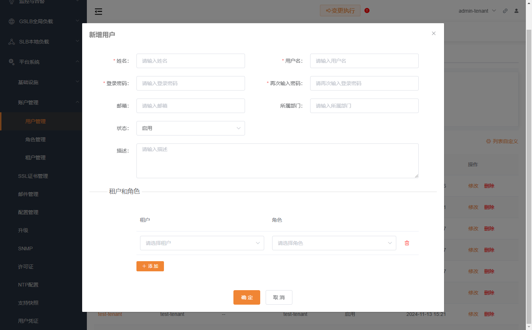Close the 新增用户 dialog with the X

click(434, 33)
